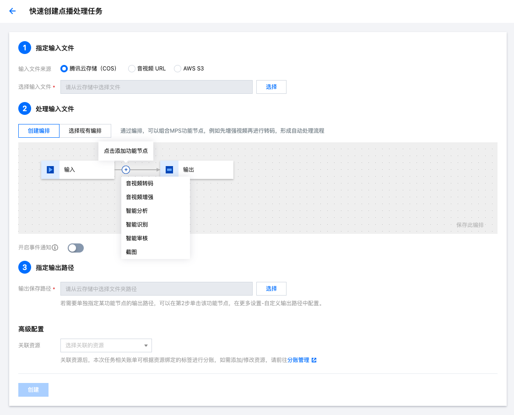This screenshot has width=514, height=415.
Task: Click 选择 button for the input file
Action: click(271, 87)
